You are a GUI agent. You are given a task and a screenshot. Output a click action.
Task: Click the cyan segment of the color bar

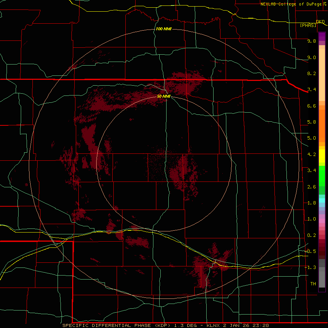[322, 200]
